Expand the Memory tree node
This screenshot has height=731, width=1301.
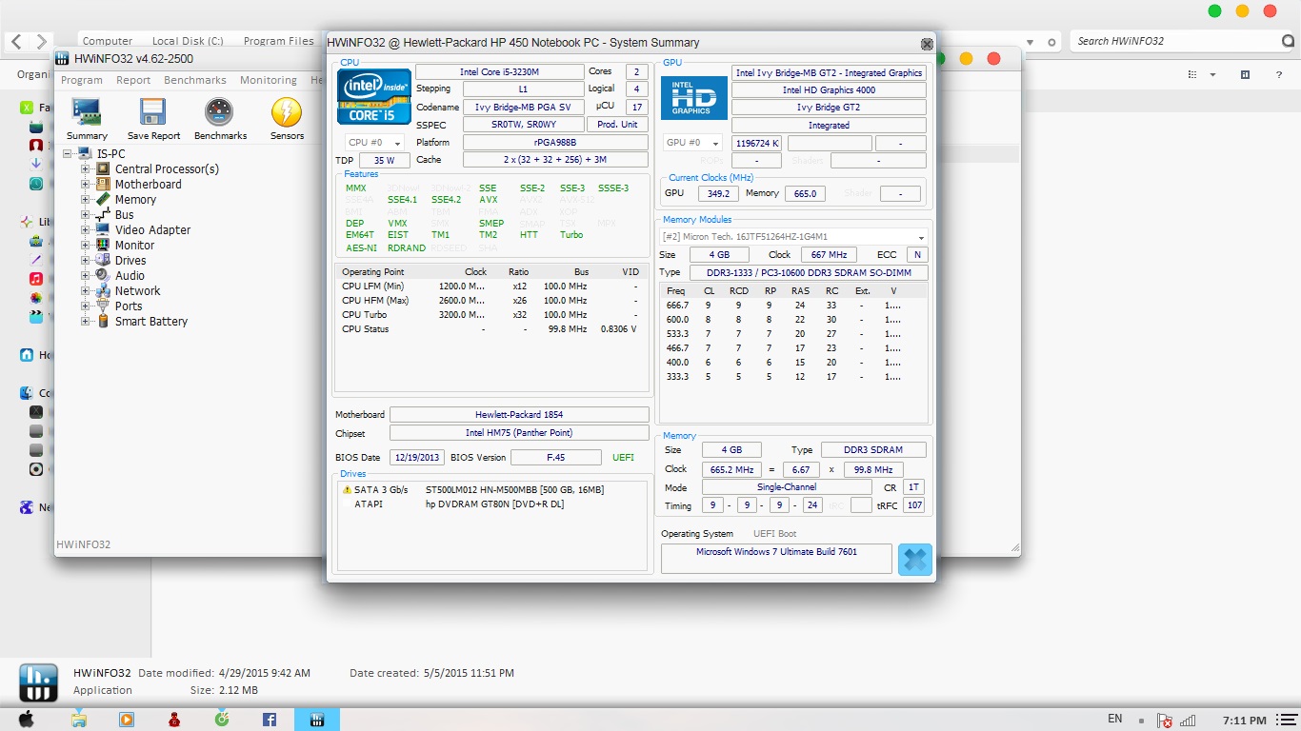tap(85, 199)
